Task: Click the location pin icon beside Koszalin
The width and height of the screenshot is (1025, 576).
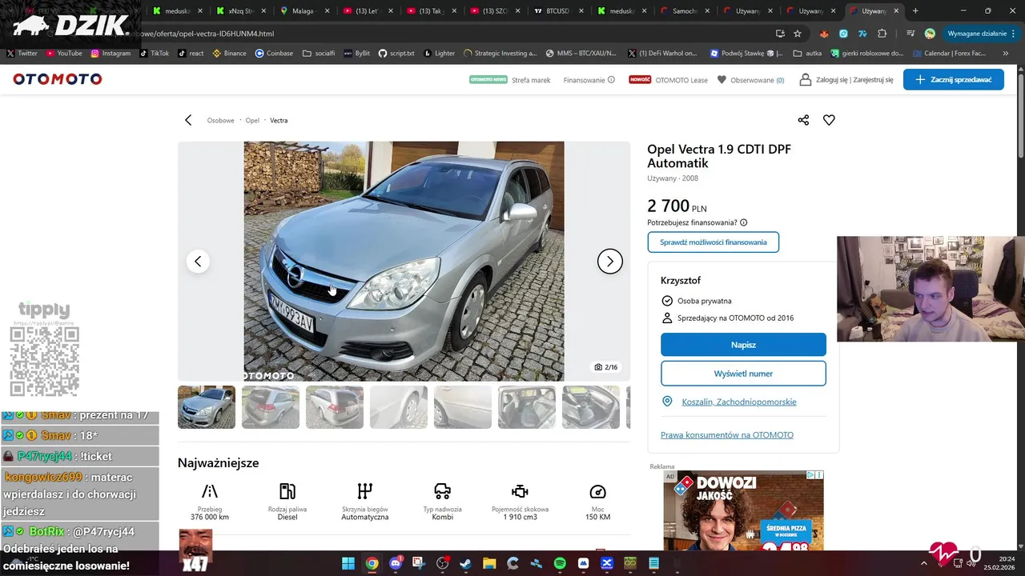Action: pos(667,402)
